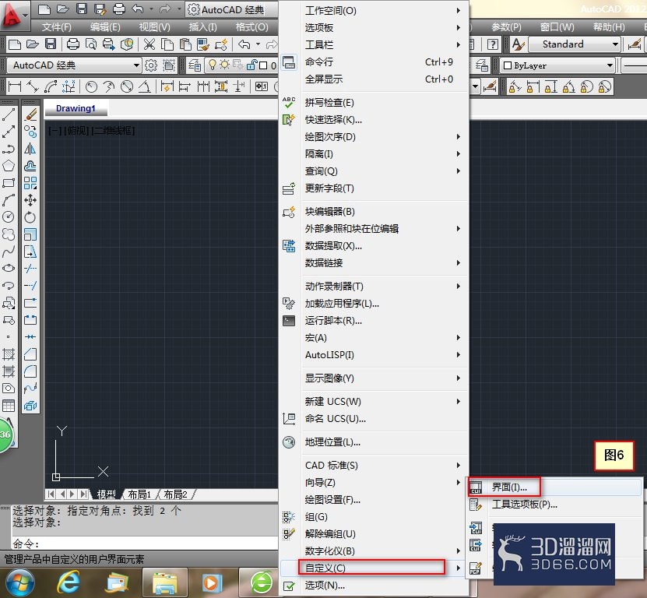Toggle layer viewport freeze icon
This screenshot has width=647, height=598.
tap(238, 65)
